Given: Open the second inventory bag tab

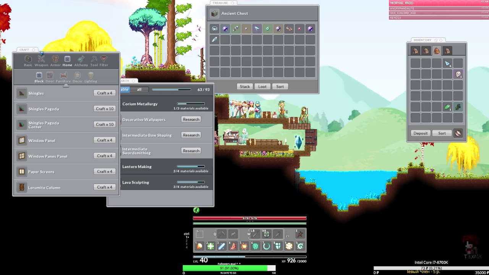Looking at the screenshot, I should tap(426, 51).
